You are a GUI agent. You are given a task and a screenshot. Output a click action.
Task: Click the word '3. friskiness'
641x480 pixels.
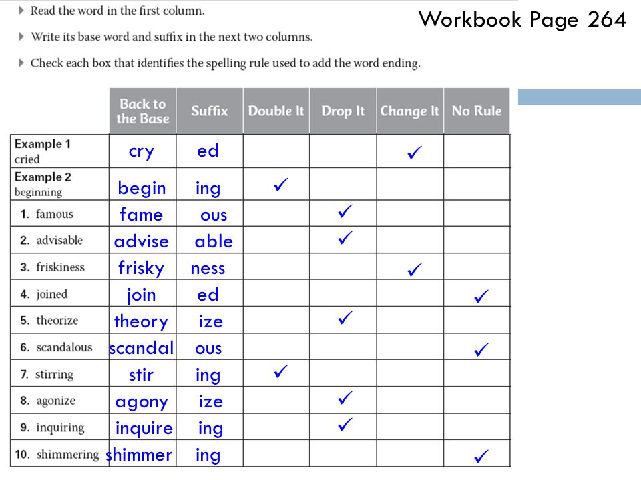(x=52, y=267)
